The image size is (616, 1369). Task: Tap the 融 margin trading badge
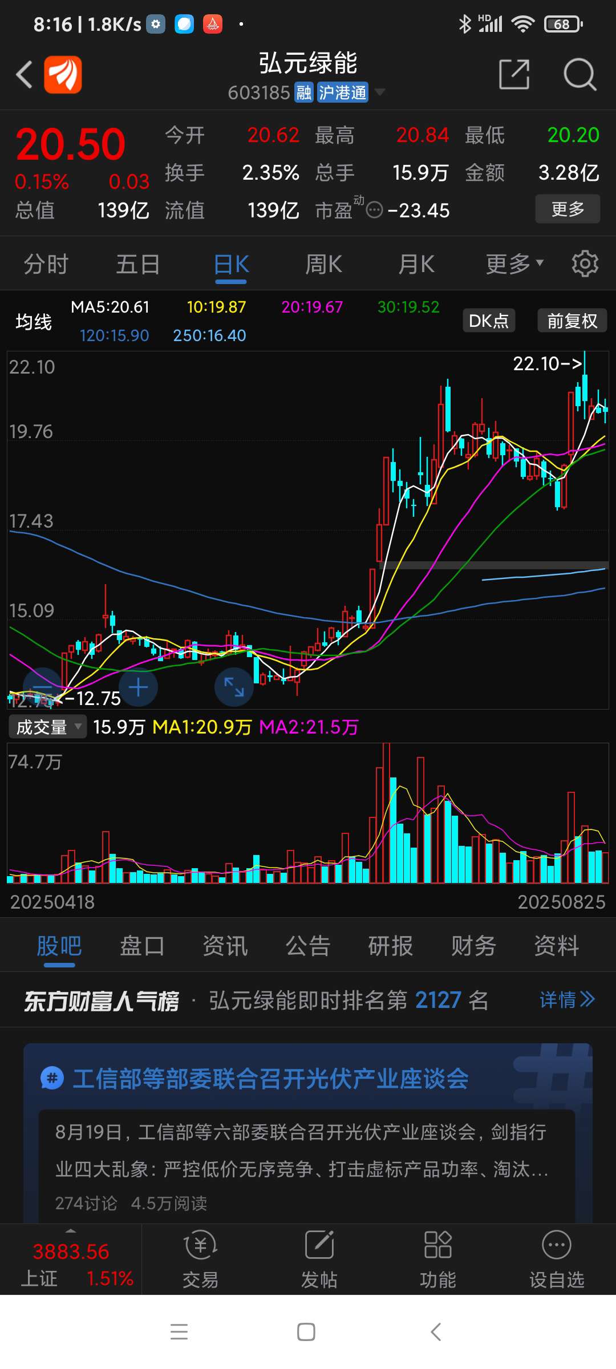304,92
